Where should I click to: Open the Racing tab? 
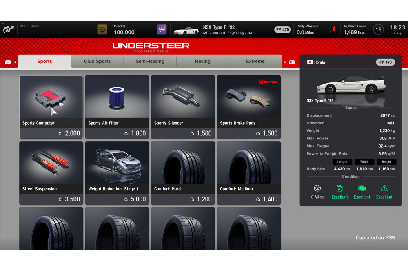click(x=203, y=61)
